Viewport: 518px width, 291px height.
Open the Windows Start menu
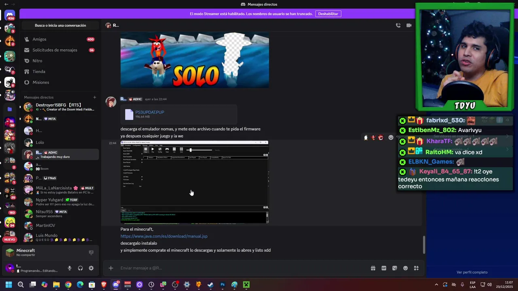pos(9,285)
